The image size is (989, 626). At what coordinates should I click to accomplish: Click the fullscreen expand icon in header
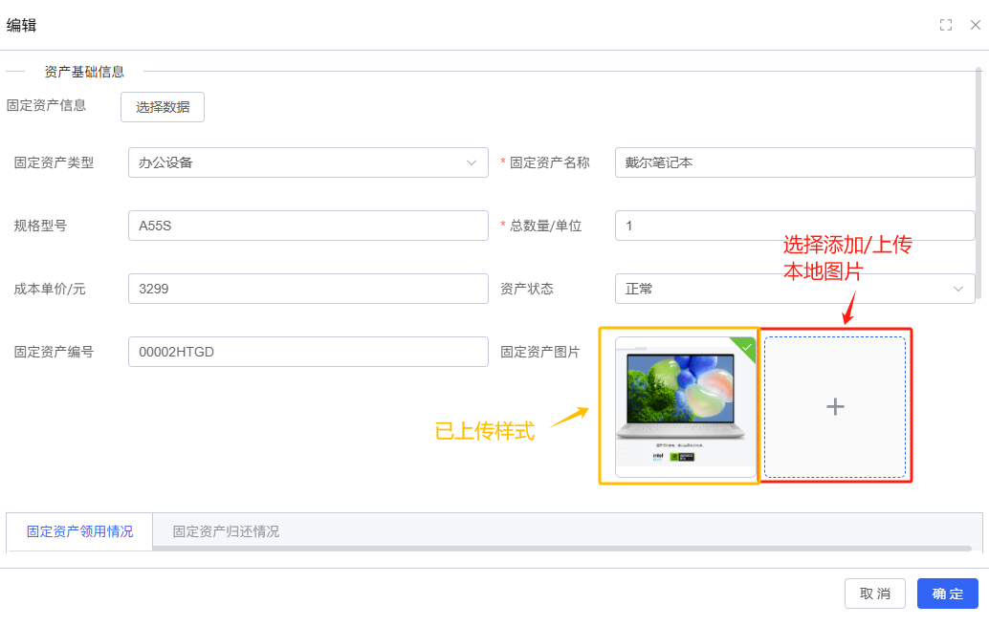point(946,26)
